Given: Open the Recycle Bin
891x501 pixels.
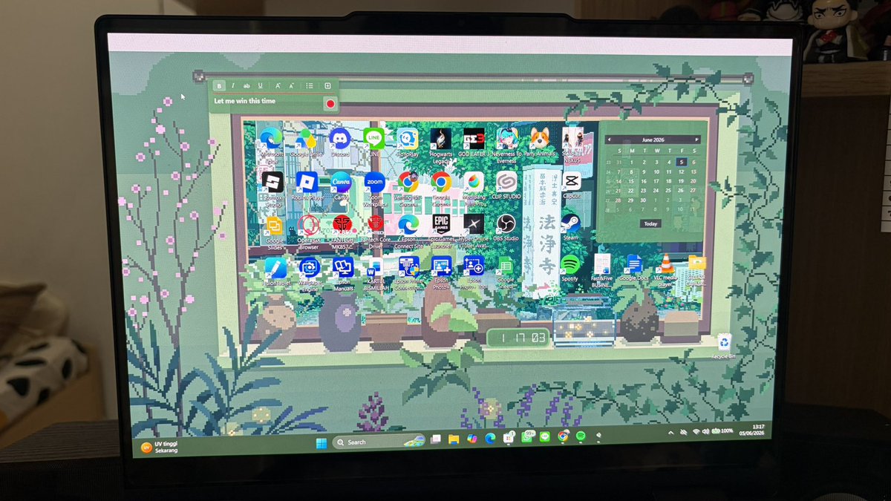Looking at the screenshot, I should pyautogui.click(x=724, y=346).
